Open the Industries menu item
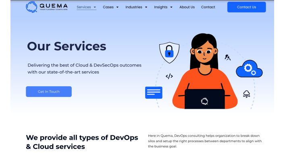This screenshot has height=153, width=285. point(134,7)
